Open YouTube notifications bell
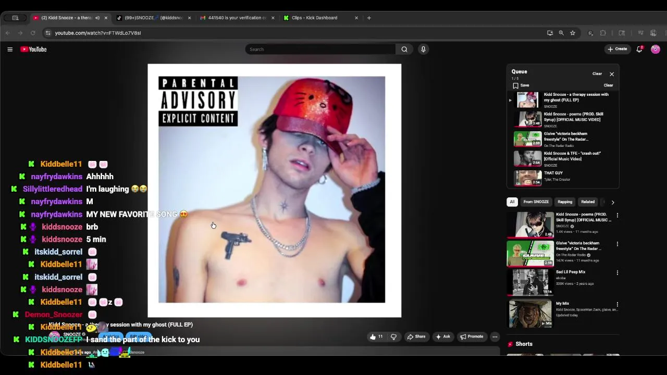This screenshot has height=375, width=667. (639, 49)
